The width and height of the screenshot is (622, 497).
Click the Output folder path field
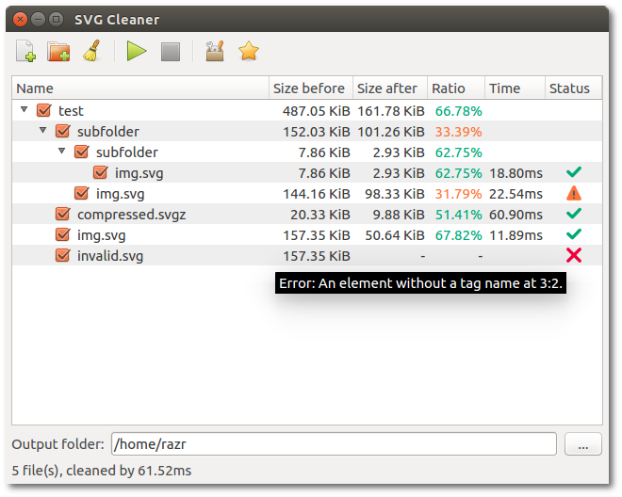click(334, 444)
